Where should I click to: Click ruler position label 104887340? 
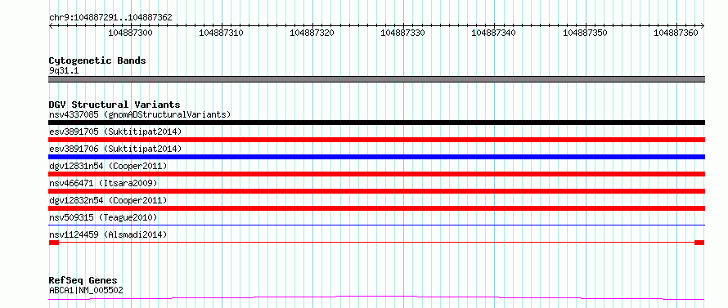point(493,33)
